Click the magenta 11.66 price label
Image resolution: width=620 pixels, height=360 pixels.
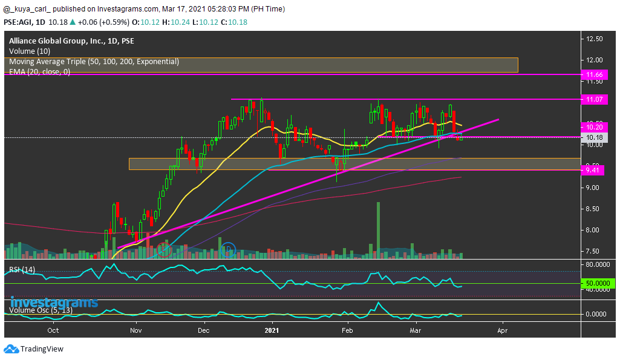594,74
